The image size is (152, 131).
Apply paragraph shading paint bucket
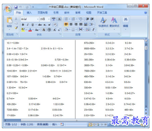coord(66,30)
